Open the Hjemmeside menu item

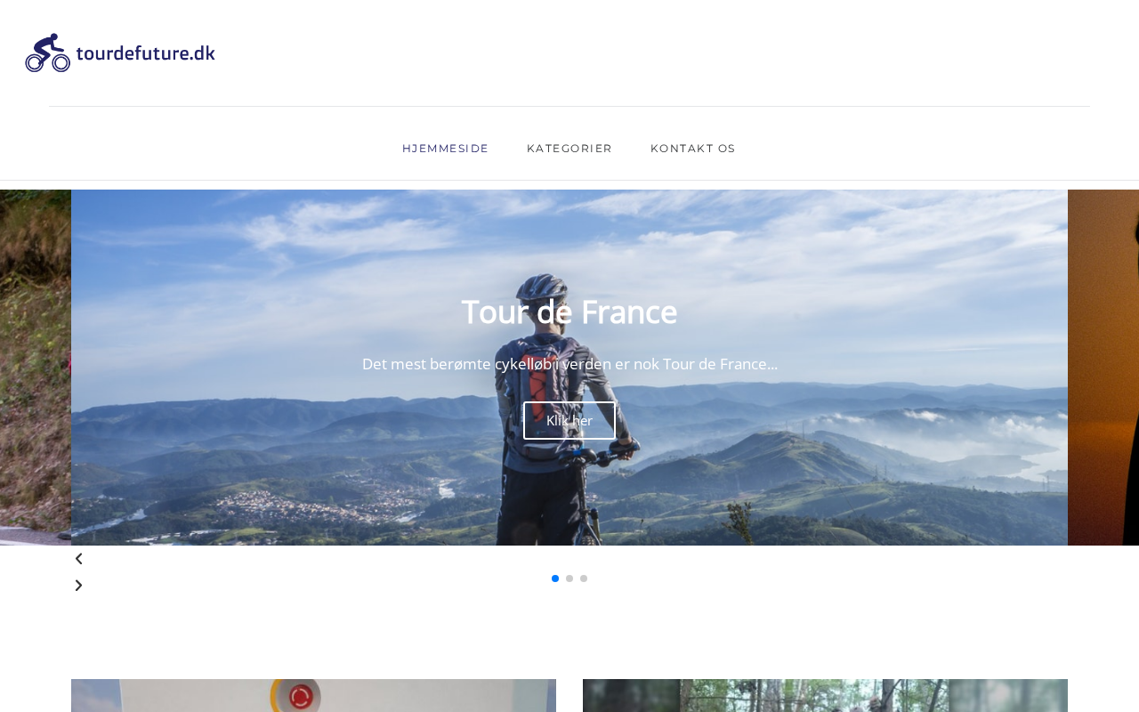445,149
